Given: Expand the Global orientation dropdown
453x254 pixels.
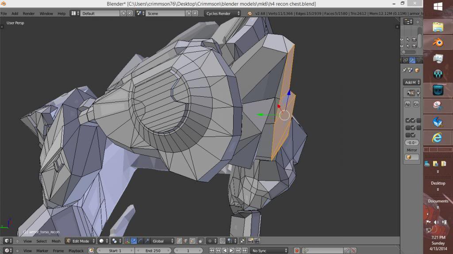Looking at the screenshot, I should click(162, 241).
